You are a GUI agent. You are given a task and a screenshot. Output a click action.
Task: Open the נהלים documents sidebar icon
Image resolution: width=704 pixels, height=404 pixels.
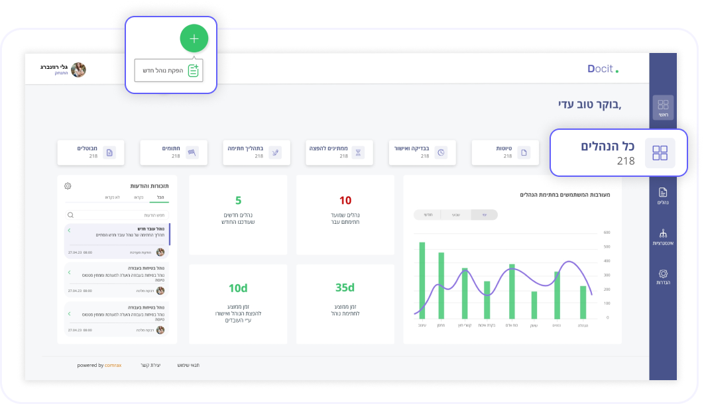click(663, 195)
